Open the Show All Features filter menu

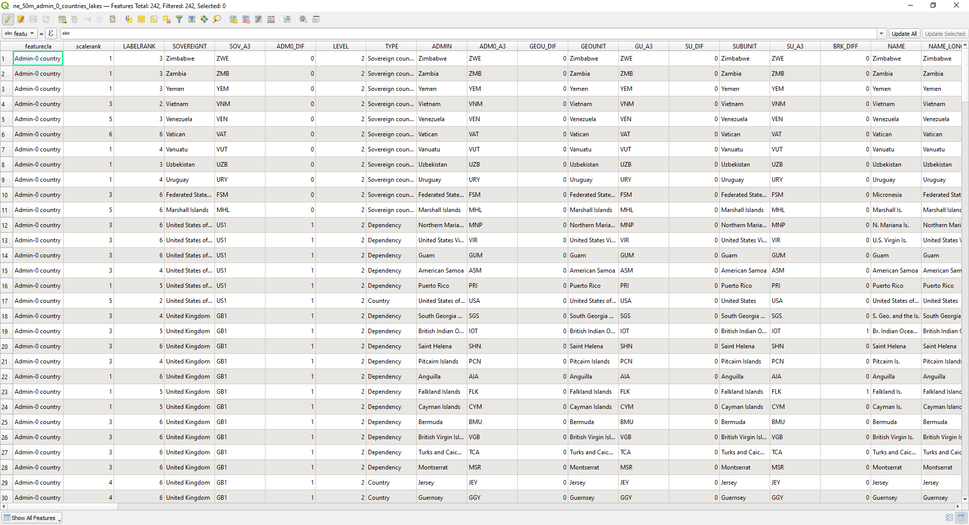(x=32, y=518)
